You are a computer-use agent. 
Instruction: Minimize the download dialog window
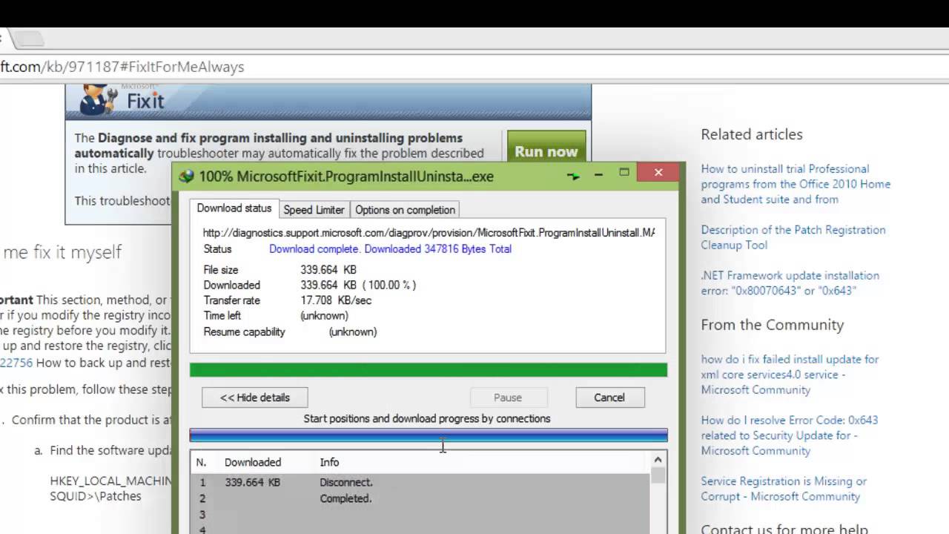[598, 175]
